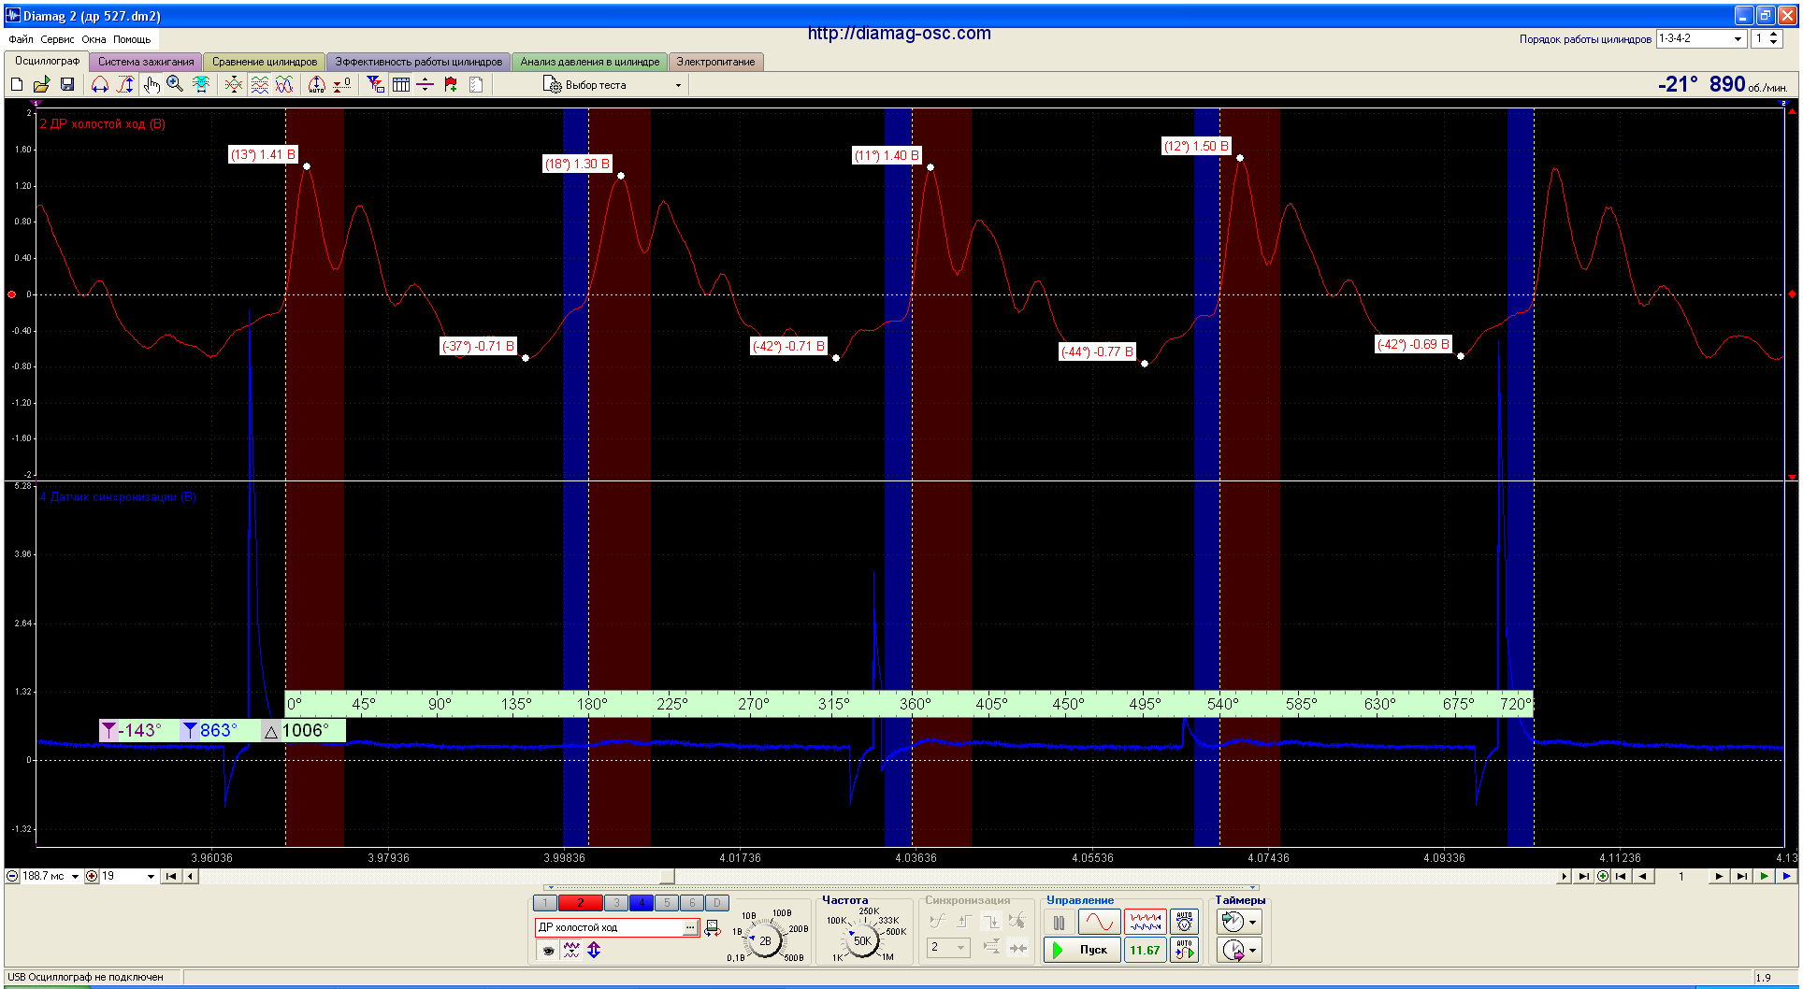Switch to the 'Система зажигания' tab

tap(146, 62)
